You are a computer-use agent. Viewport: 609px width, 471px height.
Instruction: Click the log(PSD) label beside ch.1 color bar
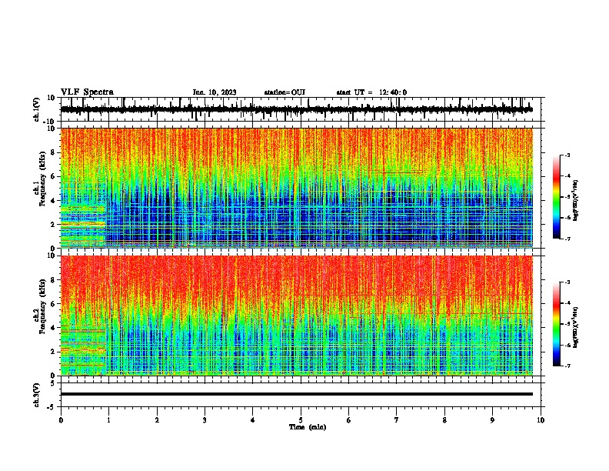click(576, 200)
